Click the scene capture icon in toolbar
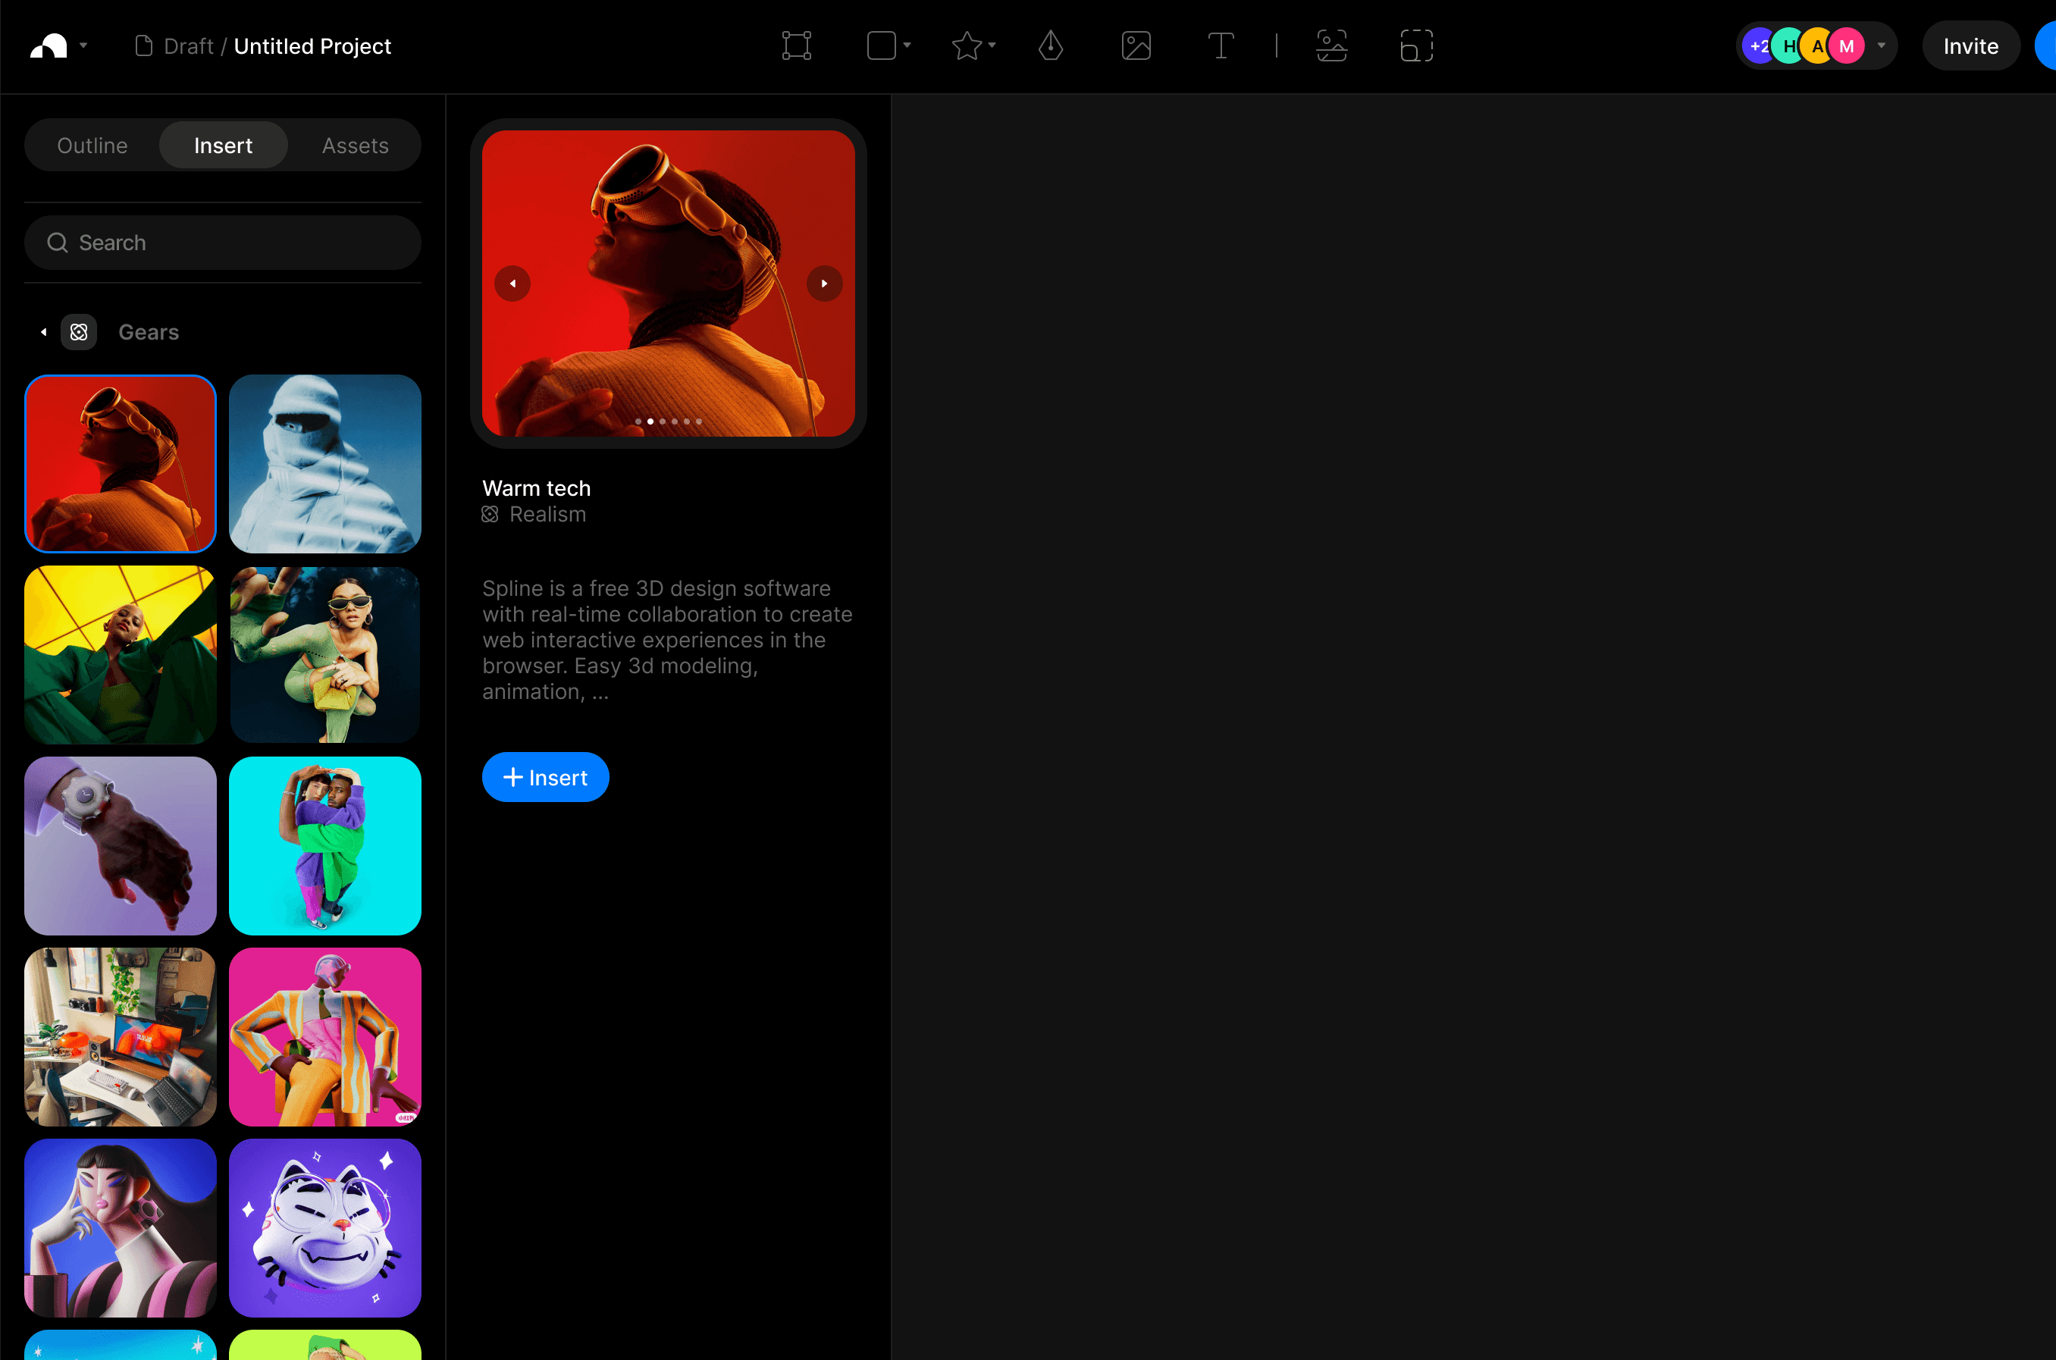2056x1360 pixels. pyautogui.click(x=1331, y=46)
